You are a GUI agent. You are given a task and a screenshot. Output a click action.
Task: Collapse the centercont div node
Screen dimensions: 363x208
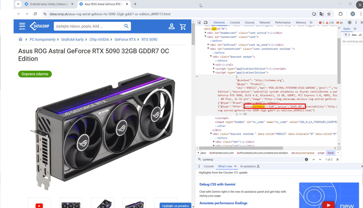(206, 37)
